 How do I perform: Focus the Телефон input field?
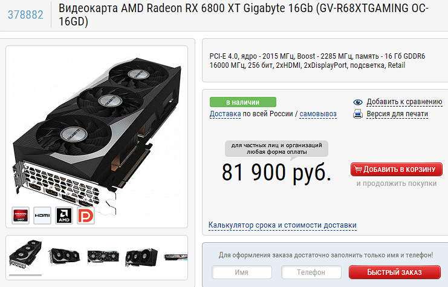[x=311, y=272]
